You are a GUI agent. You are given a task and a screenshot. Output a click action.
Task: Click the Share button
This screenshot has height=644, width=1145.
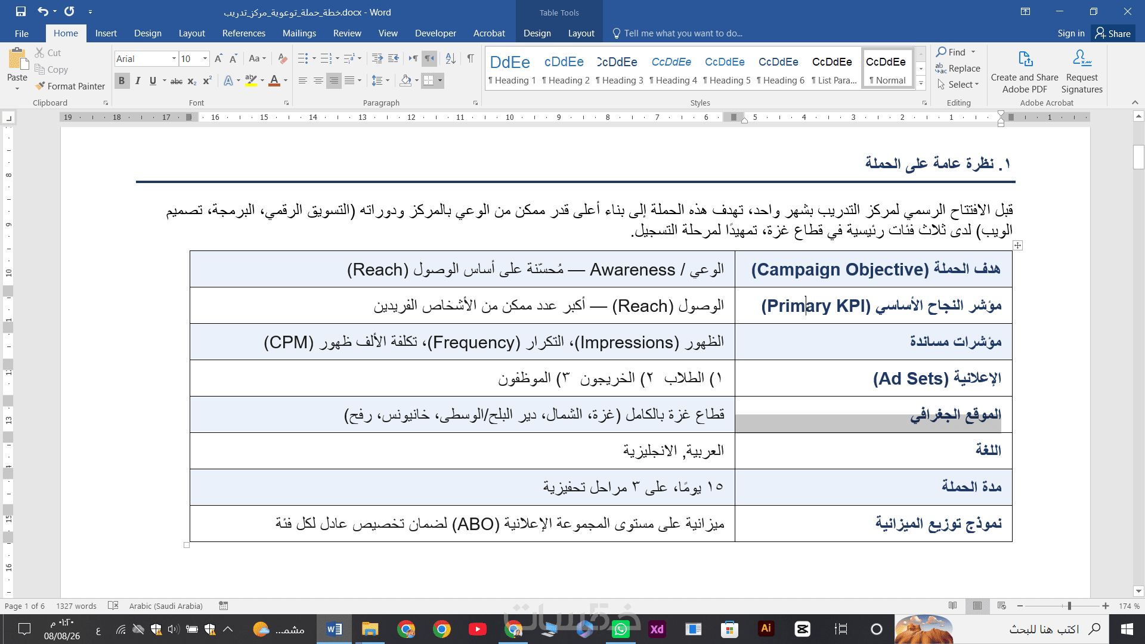click(x=1113, y=33)
